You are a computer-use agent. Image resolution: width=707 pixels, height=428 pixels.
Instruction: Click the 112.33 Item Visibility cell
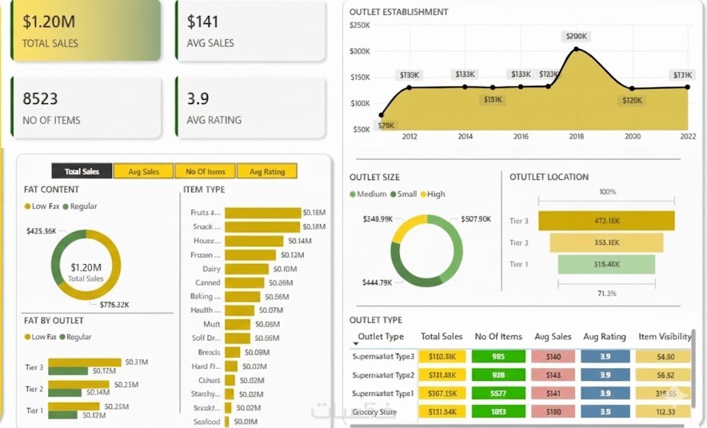663,412
